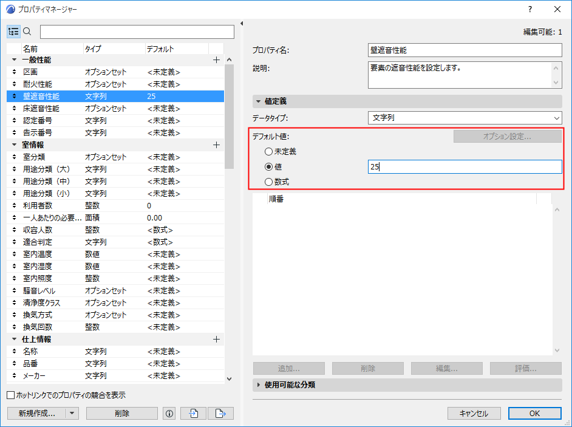Click the キャンセル button
572x427 pixels.
(474, 413)
